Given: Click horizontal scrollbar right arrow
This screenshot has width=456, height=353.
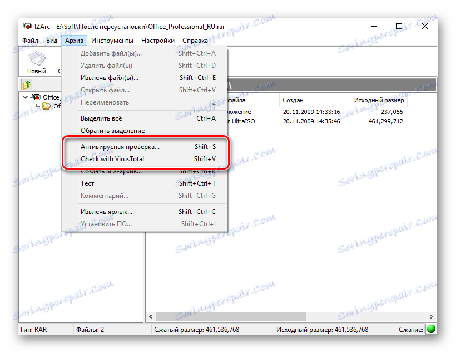Looking at the screenshot, I should [x=432, y=316].
